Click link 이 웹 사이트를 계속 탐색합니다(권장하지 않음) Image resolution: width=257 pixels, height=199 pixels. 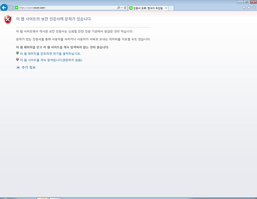click(51, 60)
